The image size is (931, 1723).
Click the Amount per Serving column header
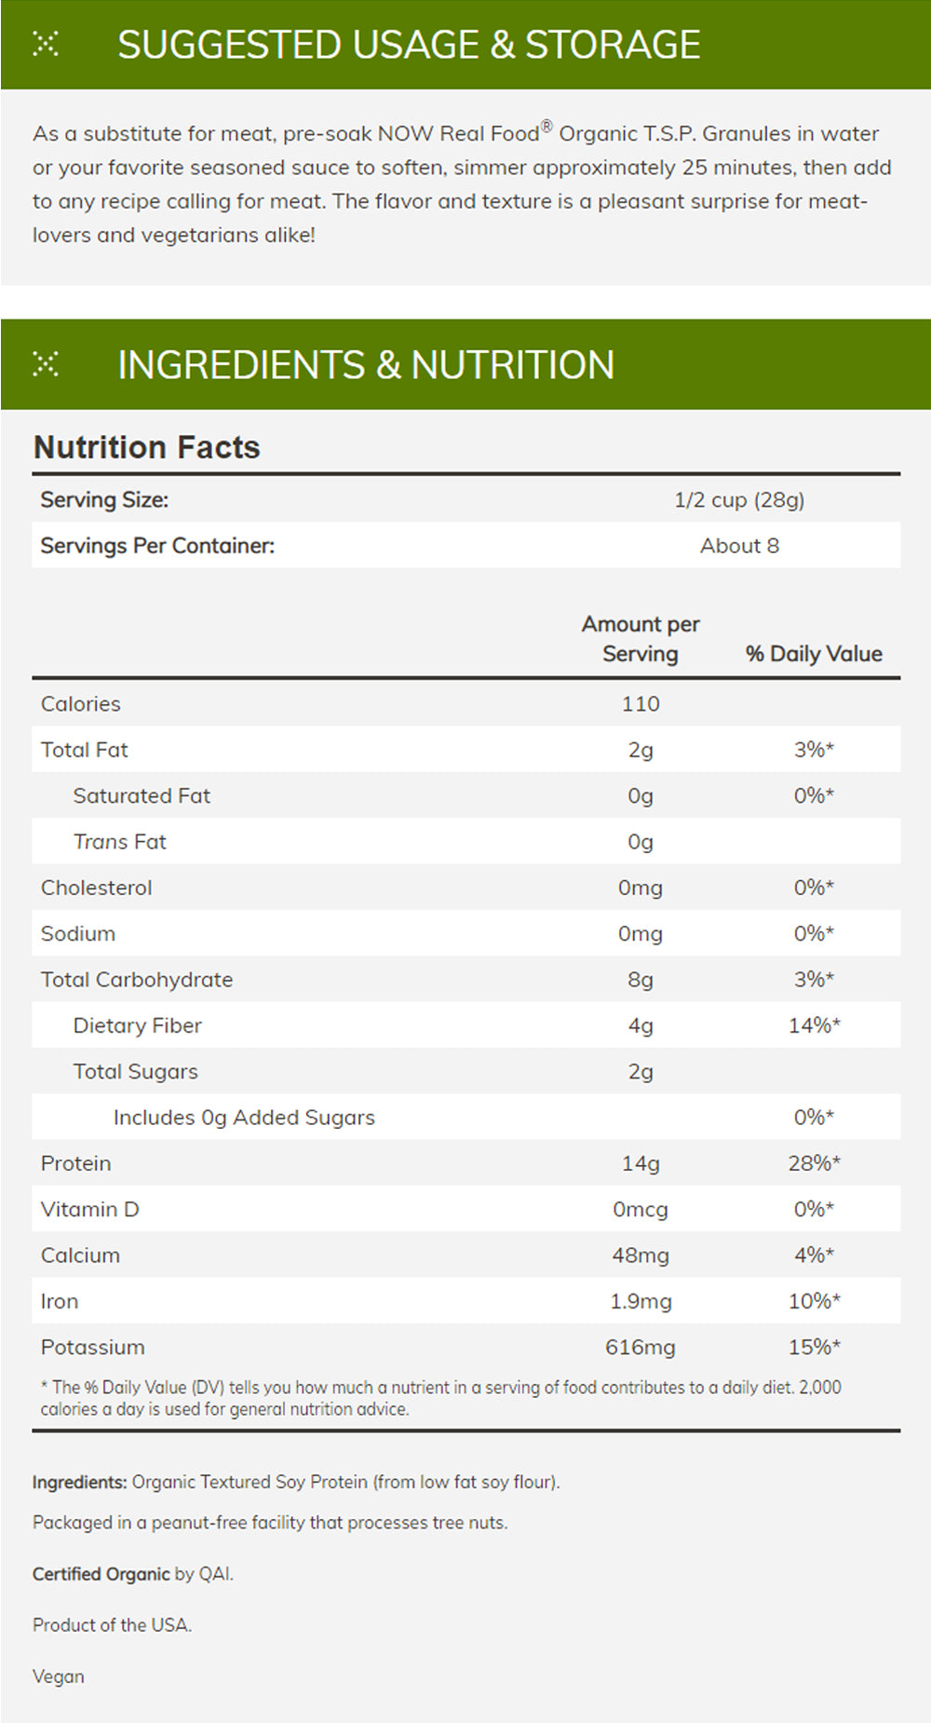[x=641, y=639]
